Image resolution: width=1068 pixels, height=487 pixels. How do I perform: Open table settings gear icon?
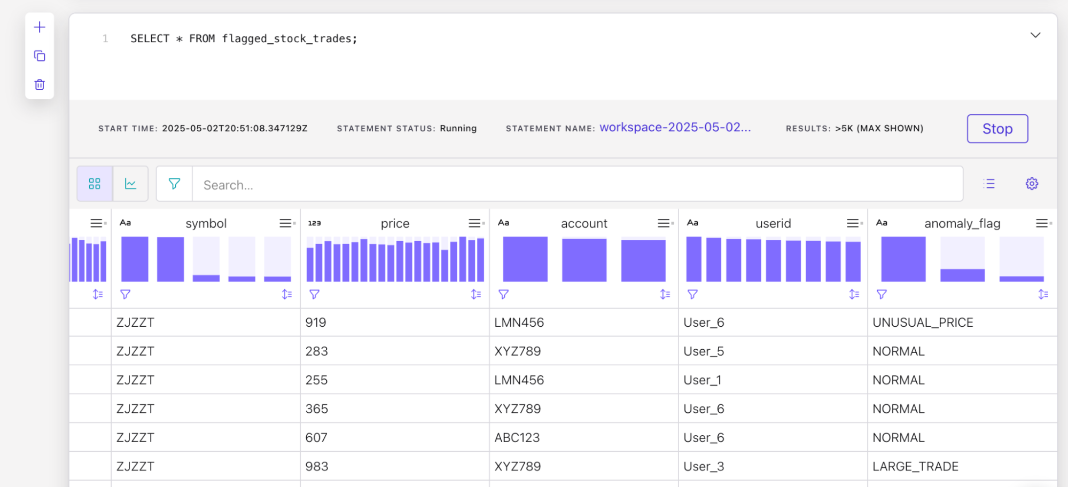[x=1032, y=184]
